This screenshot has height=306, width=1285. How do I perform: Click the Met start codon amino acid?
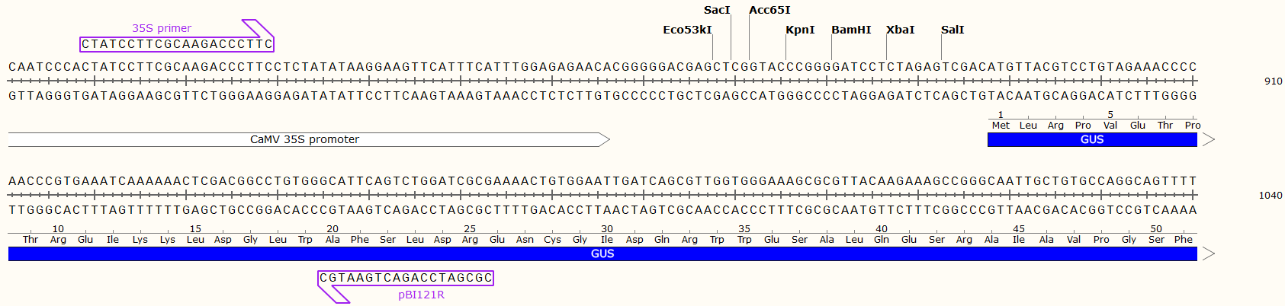tap(1001, 126)
